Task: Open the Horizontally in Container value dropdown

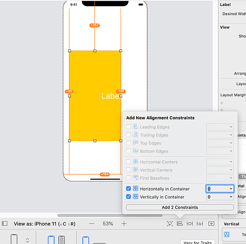Action: 231,189
